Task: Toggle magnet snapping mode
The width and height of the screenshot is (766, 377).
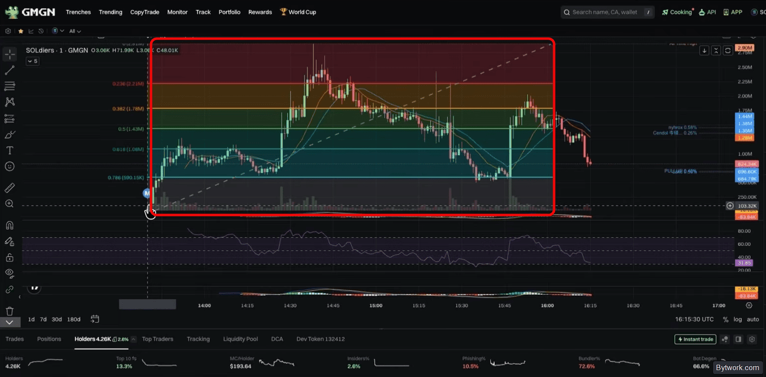Action: 9,225
